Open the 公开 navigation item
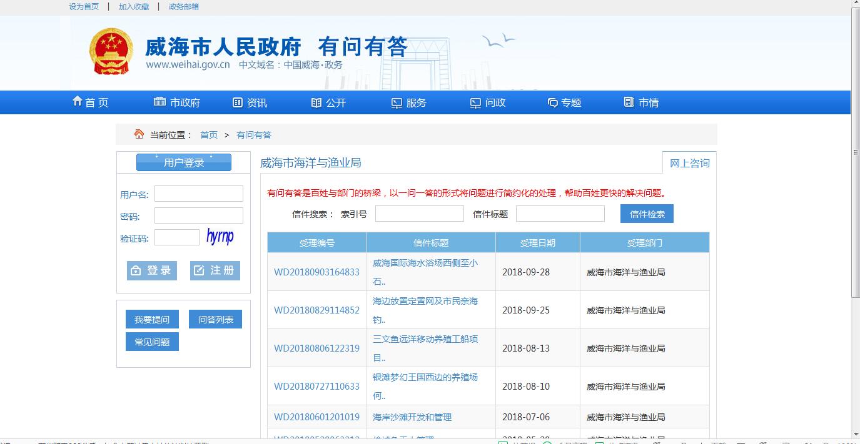This screenshot has width=860, height=444. pyautogui.click(x=328, y=102)
